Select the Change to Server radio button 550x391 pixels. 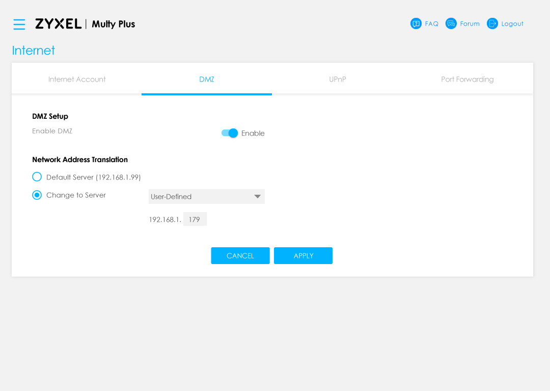[37, 195]
